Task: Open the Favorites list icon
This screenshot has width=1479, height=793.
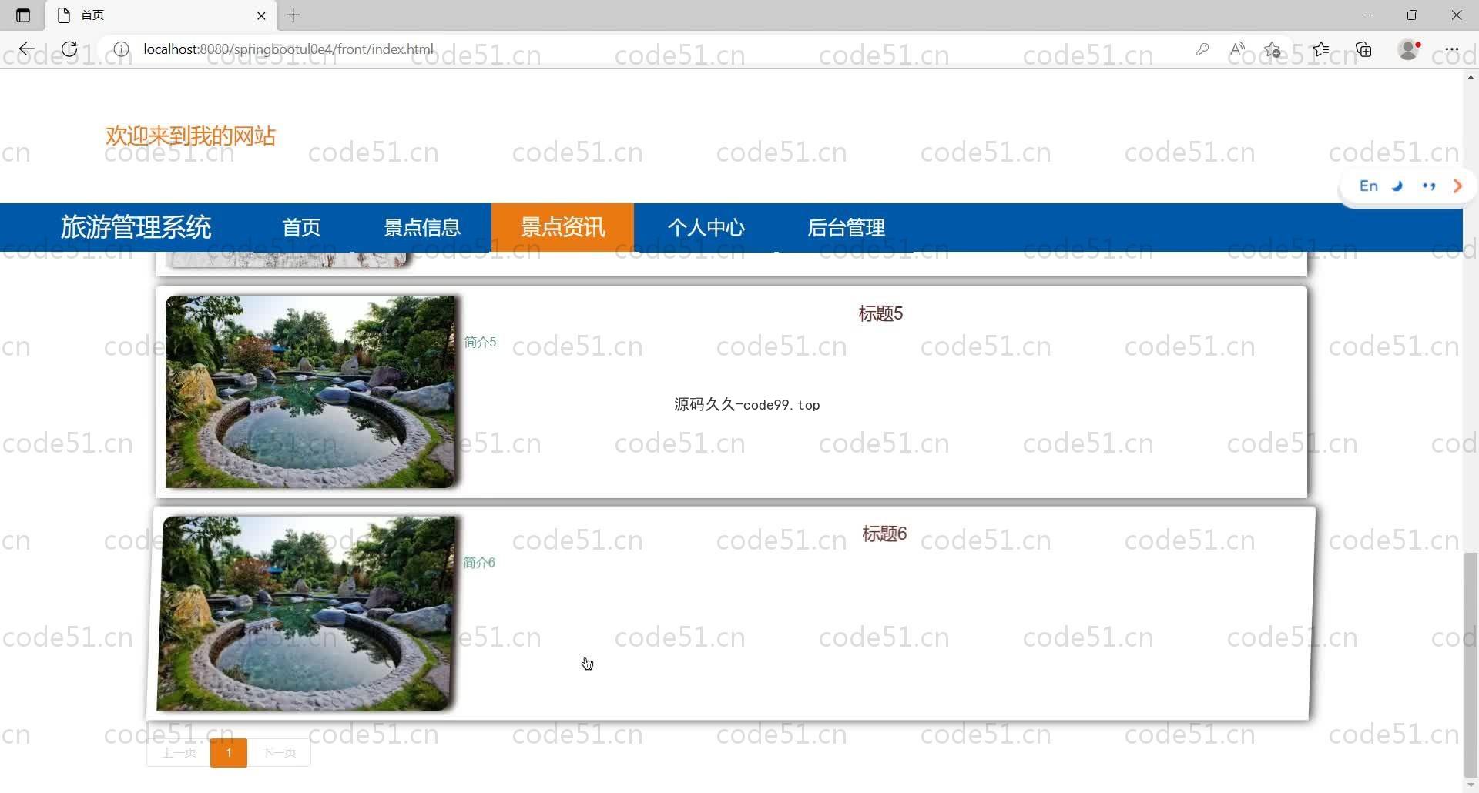Action: pyautogui.click(x=1321, y=49)
